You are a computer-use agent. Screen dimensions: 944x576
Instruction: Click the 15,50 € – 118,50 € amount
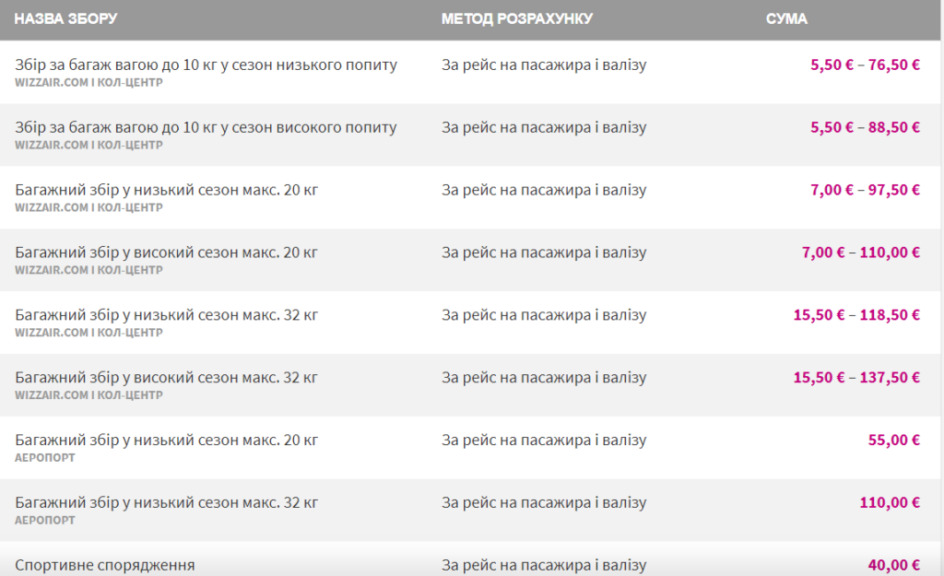click(x=856, y=315)
